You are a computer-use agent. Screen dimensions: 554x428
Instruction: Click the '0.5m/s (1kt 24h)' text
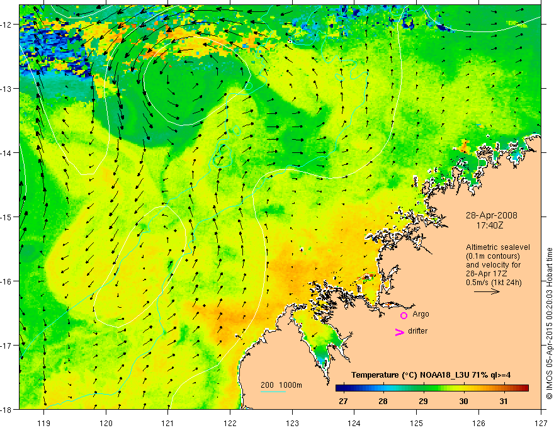click(494, 283)
